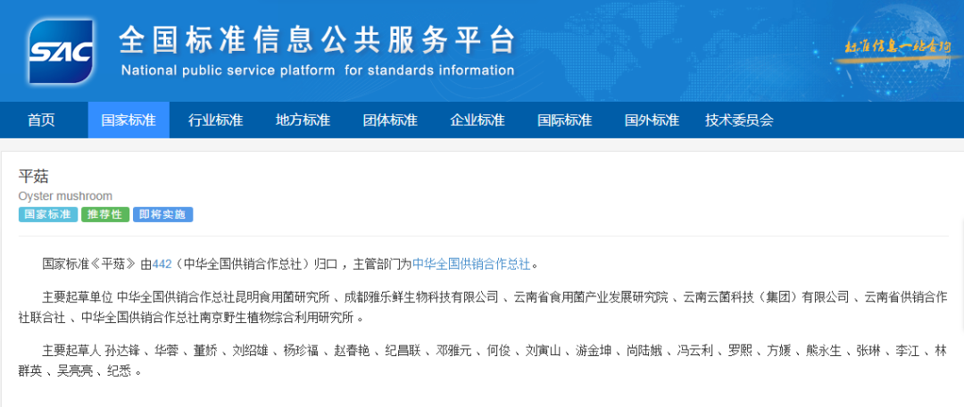
Task: Click the 即将实施 status tag
Action: (162, 214)
